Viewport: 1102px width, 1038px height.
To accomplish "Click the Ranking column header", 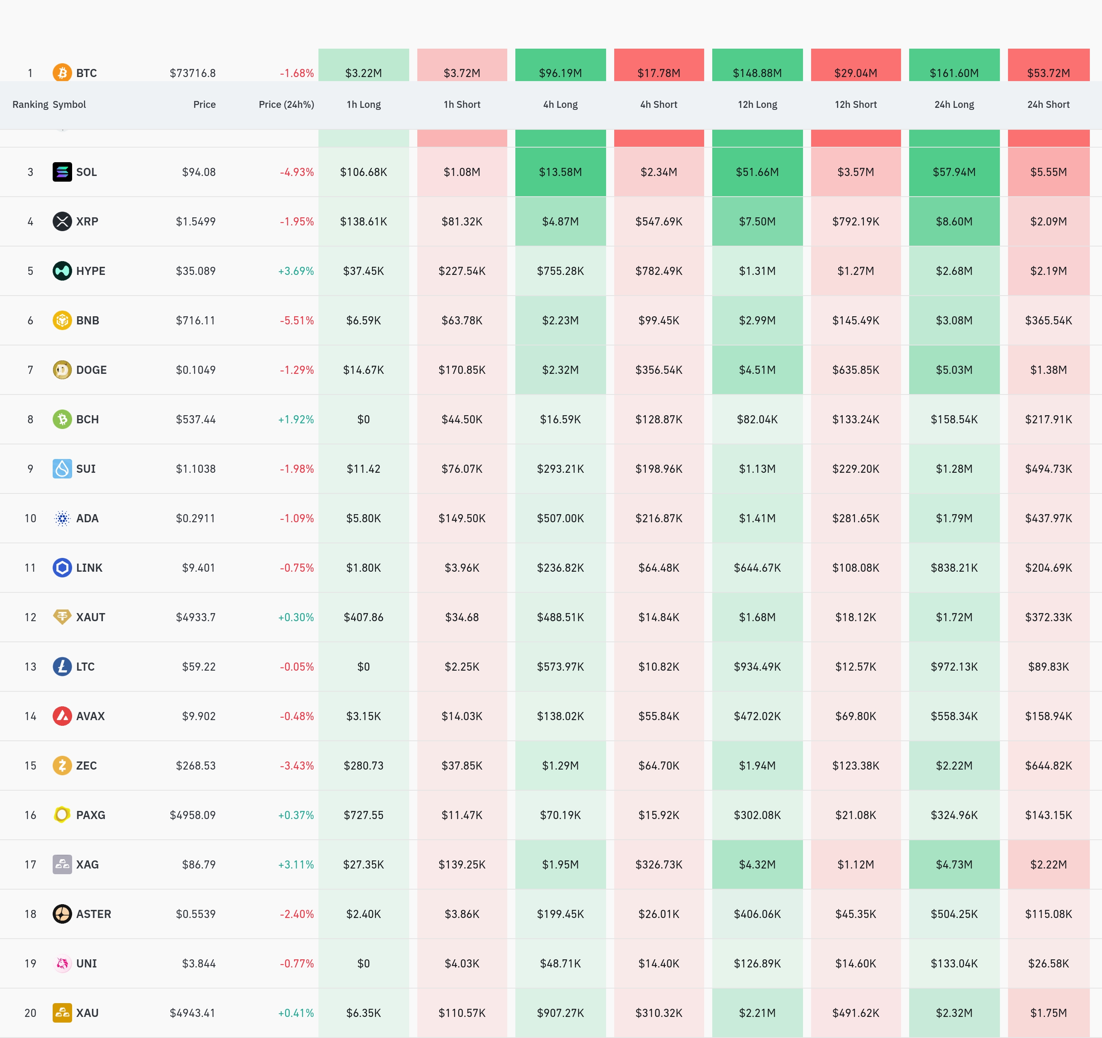I will [x=30, y=104].
